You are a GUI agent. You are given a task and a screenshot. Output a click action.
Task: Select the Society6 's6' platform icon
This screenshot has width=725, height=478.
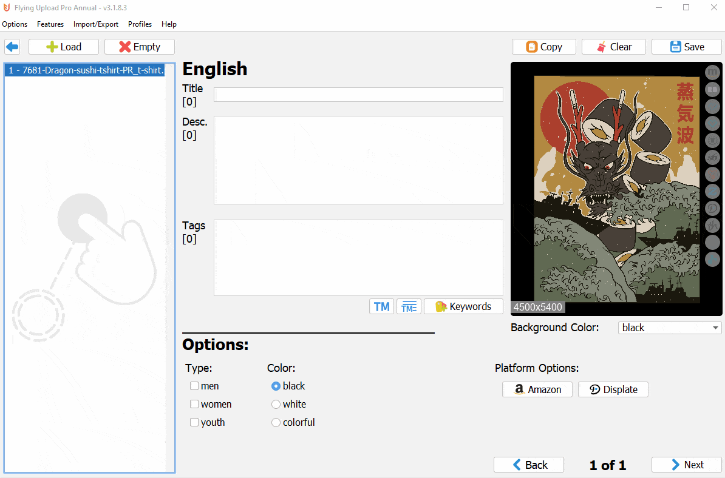coord(712,158)
